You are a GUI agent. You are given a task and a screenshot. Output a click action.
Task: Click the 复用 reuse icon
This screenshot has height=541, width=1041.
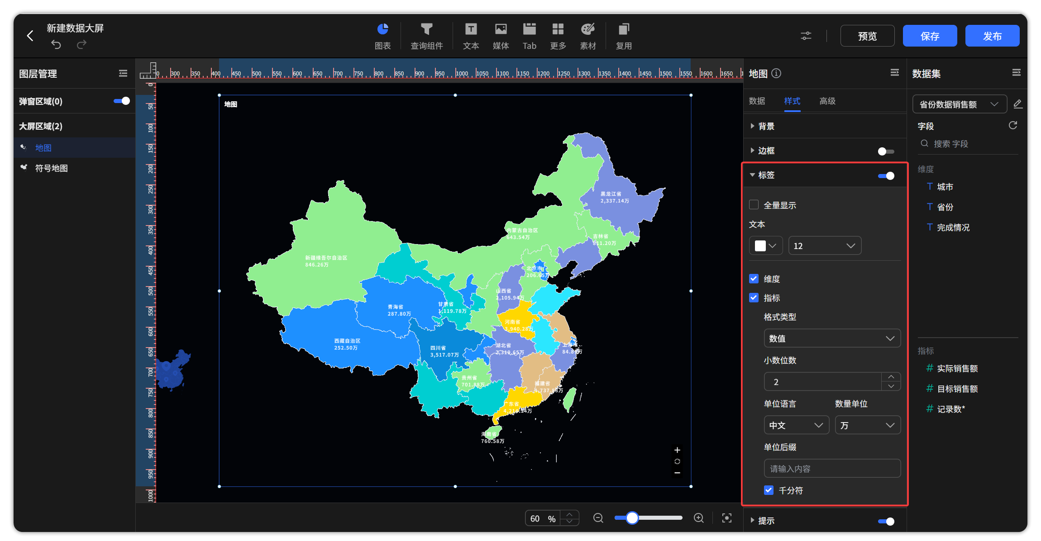(624, 36)
